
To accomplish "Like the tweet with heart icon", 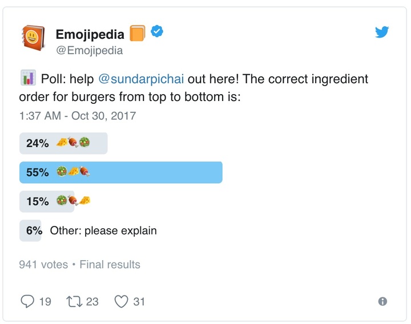I will coord(122,302).
